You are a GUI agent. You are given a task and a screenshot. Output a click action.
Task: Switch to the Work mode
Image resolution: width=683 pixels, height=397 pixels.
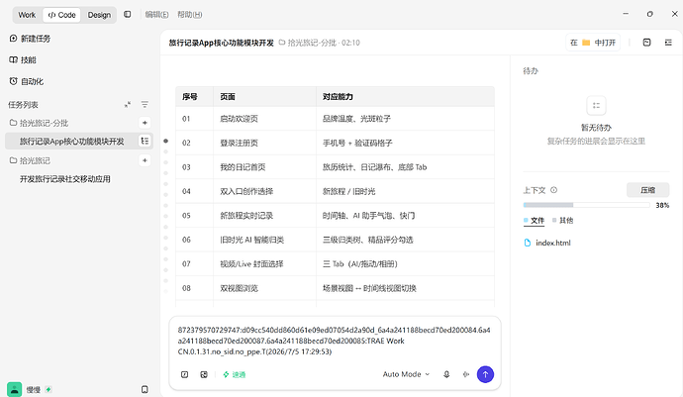(x=27, y=15)
